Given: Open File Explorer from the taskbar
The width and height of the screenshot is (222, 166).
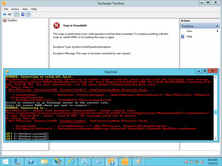Looking at the screenshot, I should (x=45, y=162).
